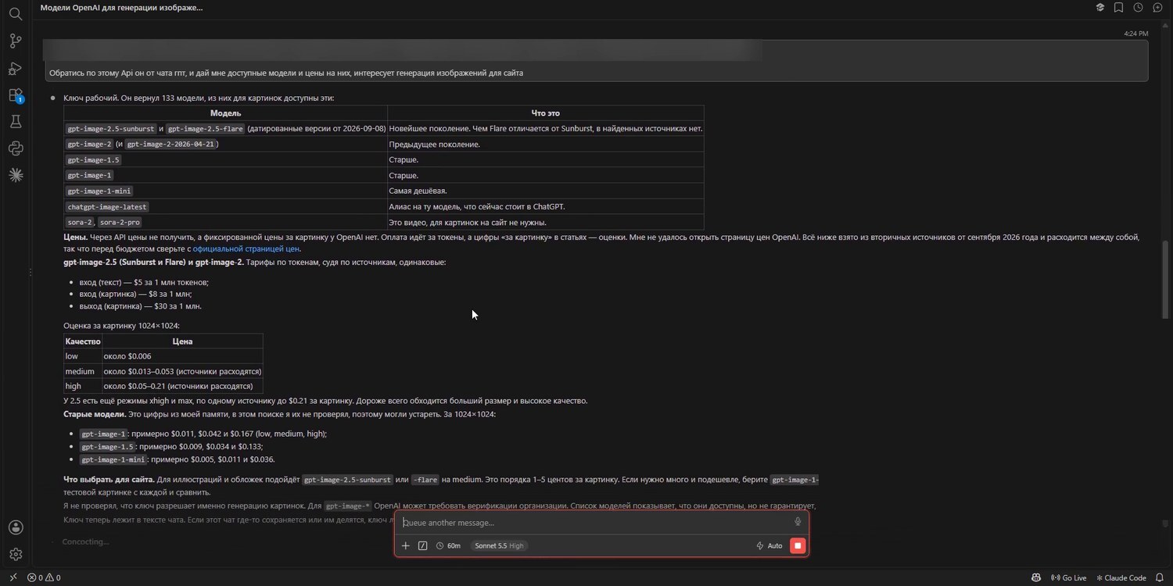This screenshot has height=586, width=1173.
Task: Open slash commands icon
Action: coord(423,545)
